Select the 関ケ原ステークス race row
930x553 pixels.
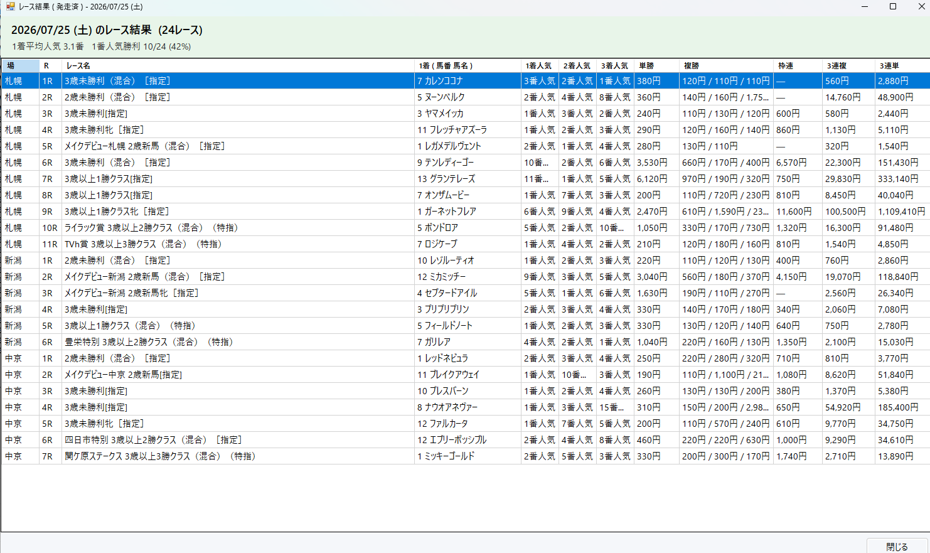click(x=465, y=456)
